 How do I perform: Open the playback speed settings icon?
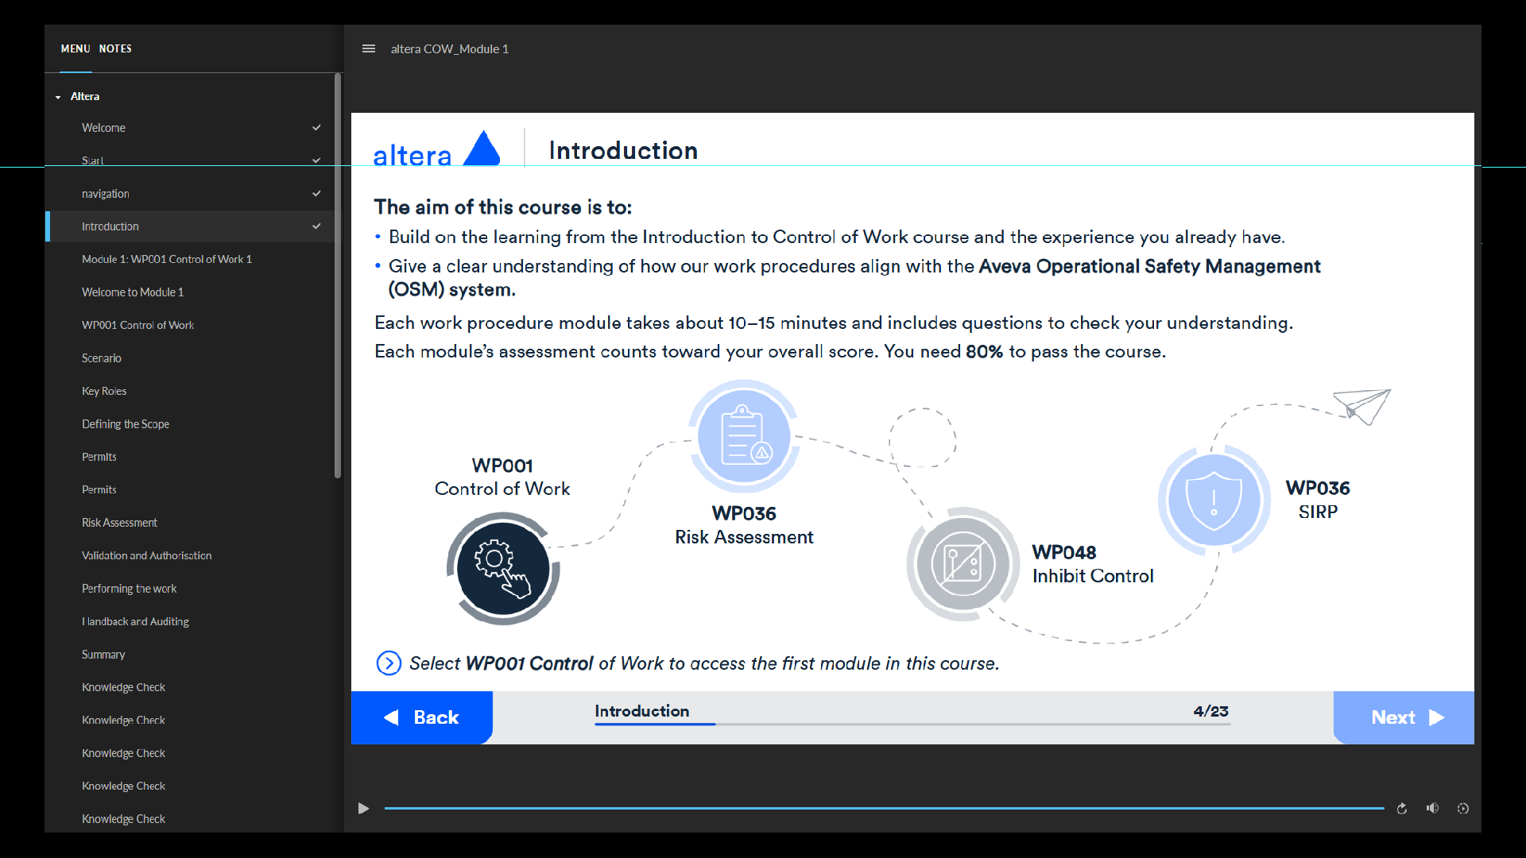pyautogui.click(x=1462, y=809)
